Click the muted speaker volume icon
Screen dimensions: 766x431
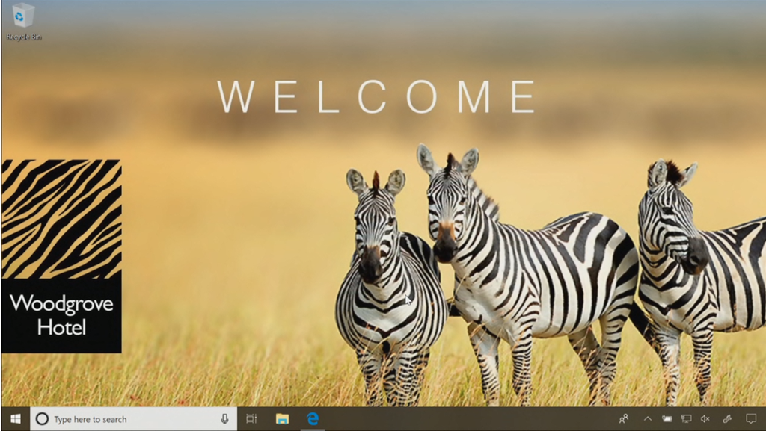705,419
